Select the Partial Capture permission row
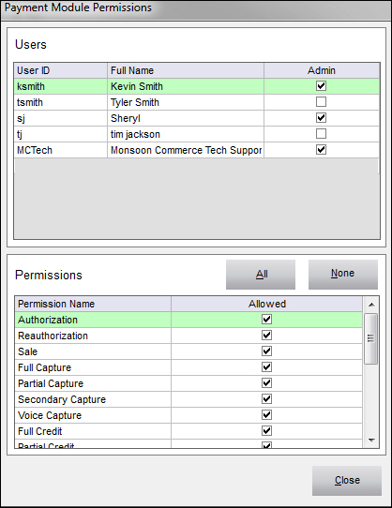 [x=188, y=383]
